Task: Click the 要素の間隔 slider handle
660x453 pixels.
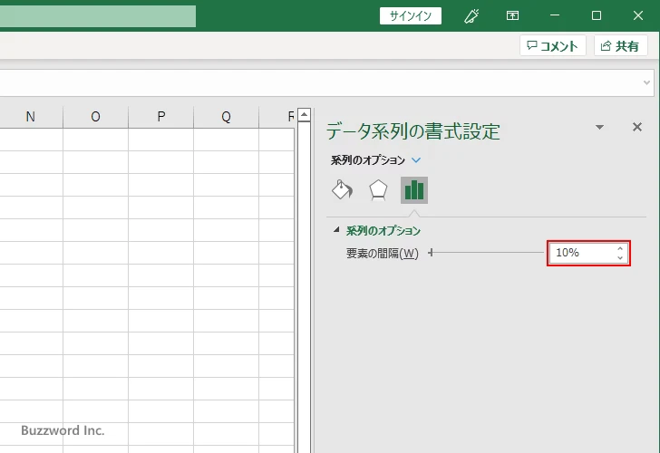Action: click(431, 253)
